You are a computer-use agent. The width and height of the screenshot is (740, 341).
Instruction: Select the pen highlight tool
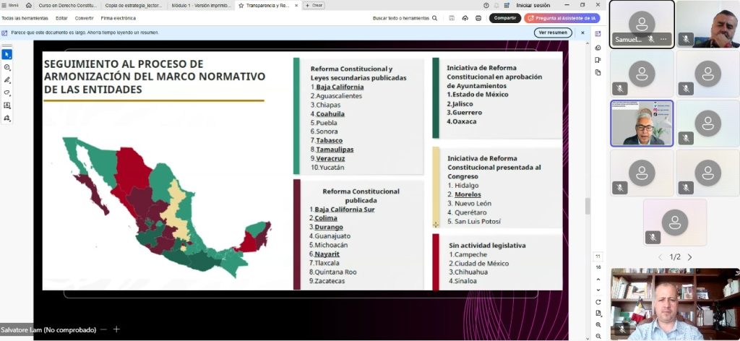tap(7, 79)
